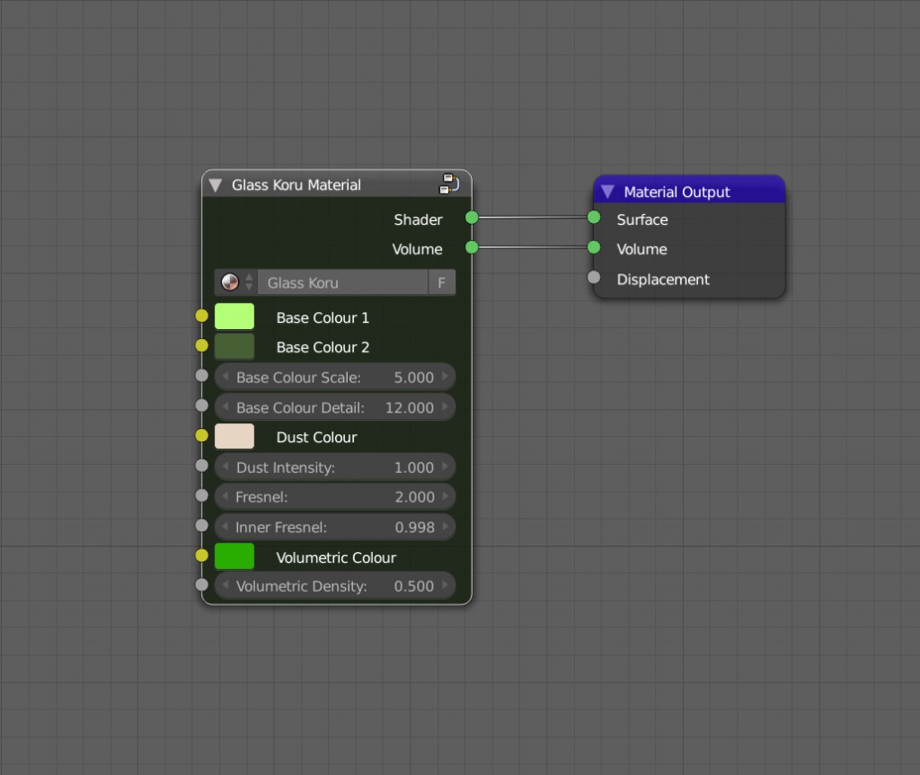Click the yellow Base Colour 1 input socket

201,316
